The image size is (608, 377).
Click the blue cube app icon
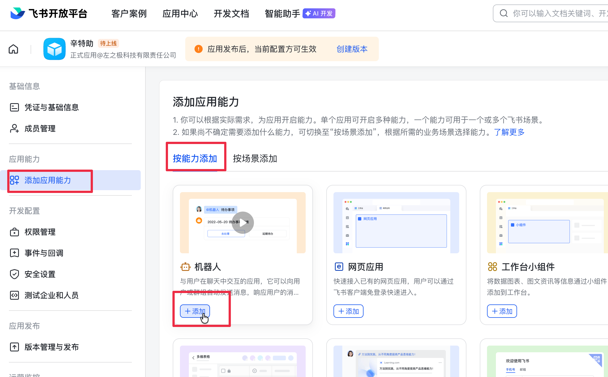[x=55, y=49]
